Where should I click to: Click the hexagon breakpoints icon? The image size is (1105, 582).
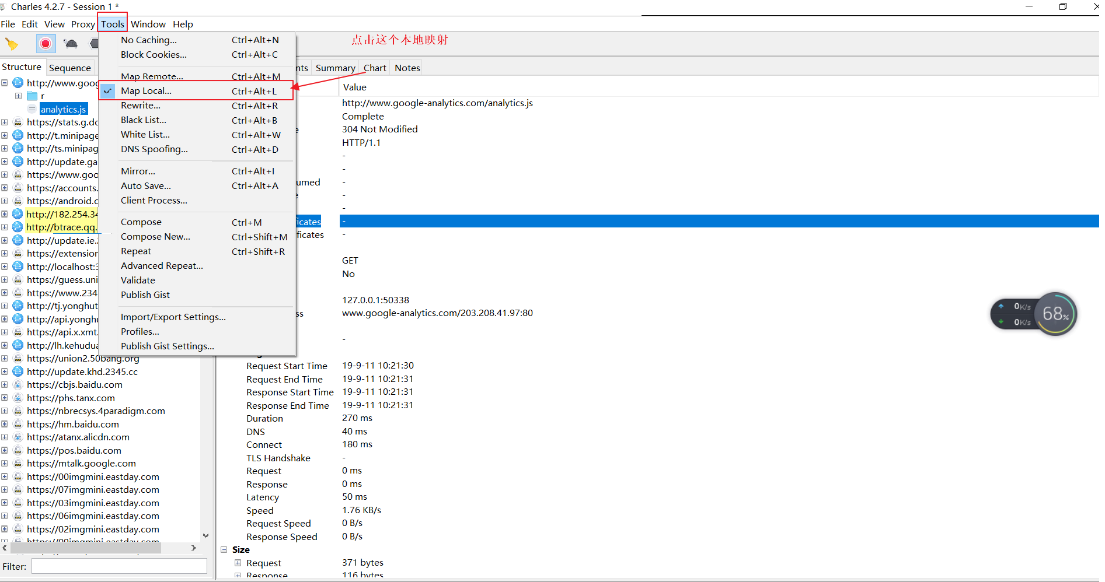pyautogui.click(x=93, y=44)
